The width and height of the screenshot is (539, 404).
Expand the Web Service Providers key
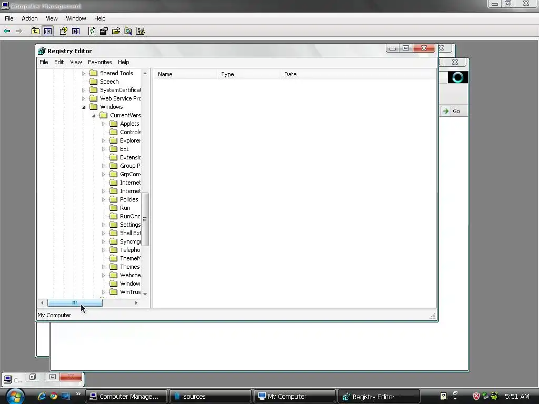pyautogui.click(x=84, y=98)
